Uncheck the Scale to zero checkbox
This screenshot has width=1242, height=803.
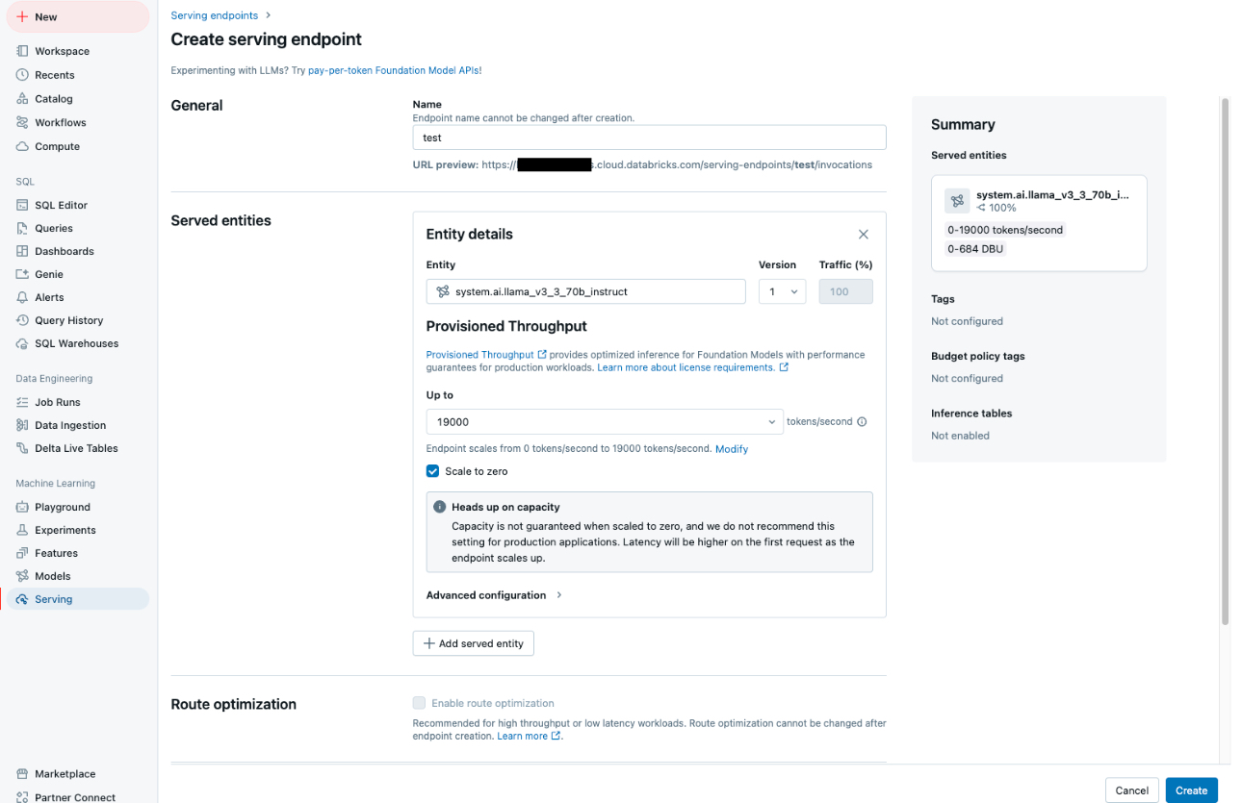(x=433, y=471)
